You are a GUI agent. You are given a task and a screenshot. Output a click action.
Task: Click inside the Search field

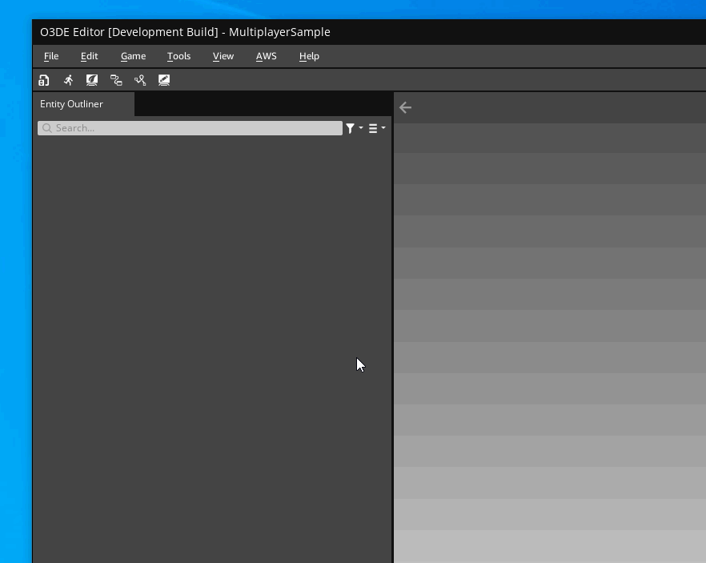pos(192,128)
